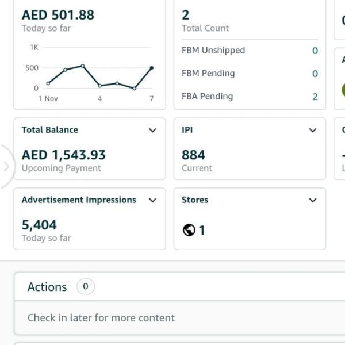The width and height of the screenshot is (345, 345).
Task: Expand the IPI card chevron
Action: point(313,130)
